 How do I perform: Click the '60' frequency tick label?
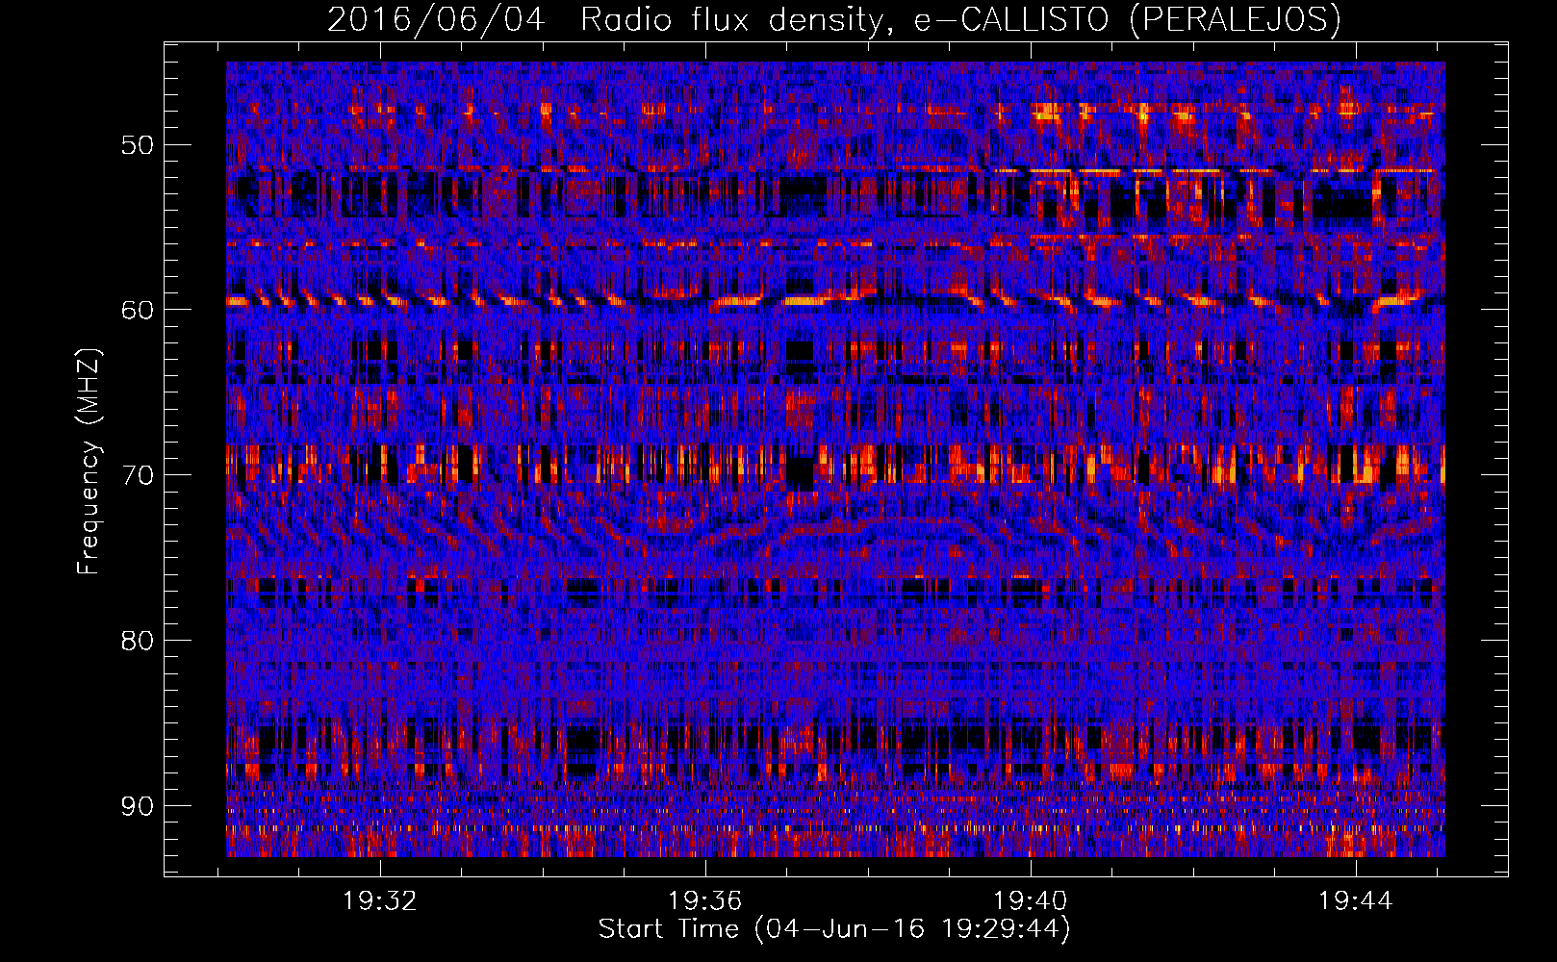pos(137,310)
